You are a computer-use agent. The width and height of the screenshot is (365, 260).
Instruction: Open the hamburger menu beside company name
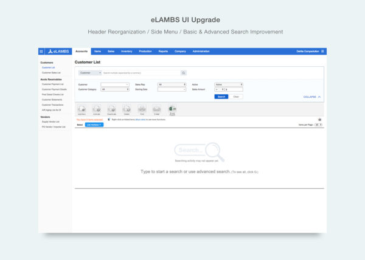coord(322,52)
